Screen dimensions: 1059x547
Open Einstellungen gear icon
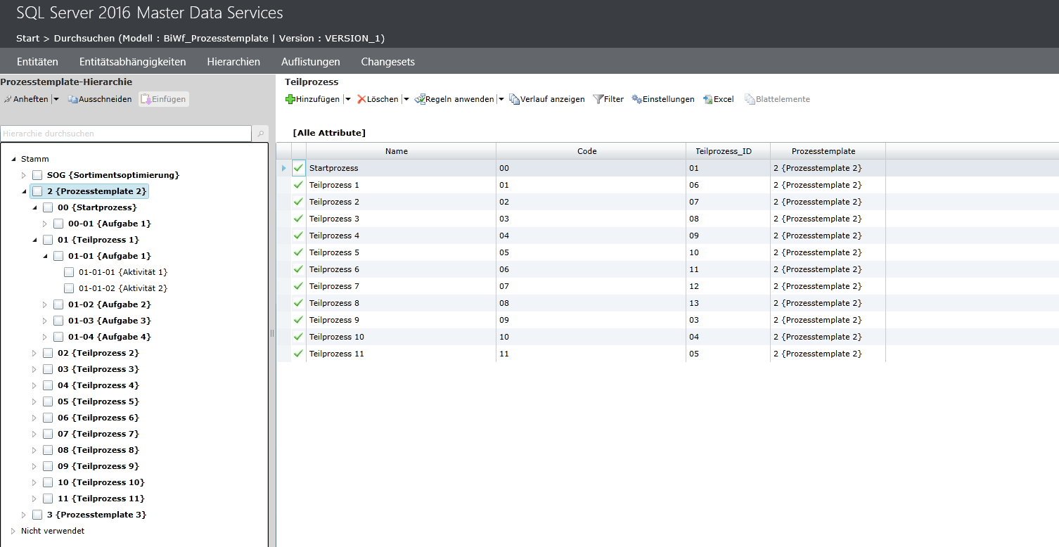(636, 99)
